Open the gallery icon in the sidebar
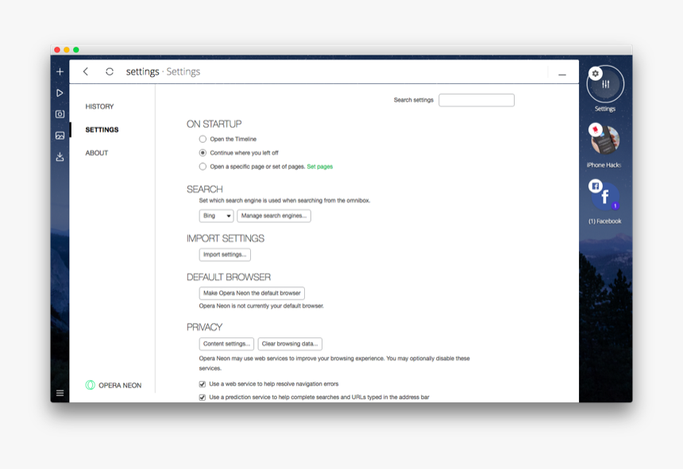This screenshot has width=683, height=469. [x=60, y=136]
